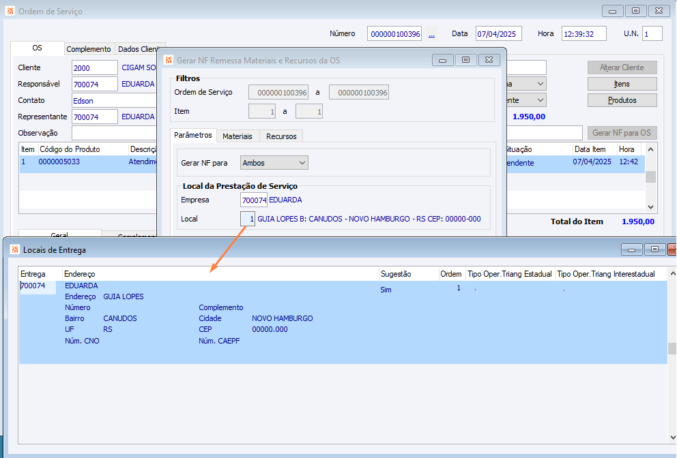677x458 pixels.
Task: Click the Sim suggestion value in delivery row
Action: click(x=386, y=290)
